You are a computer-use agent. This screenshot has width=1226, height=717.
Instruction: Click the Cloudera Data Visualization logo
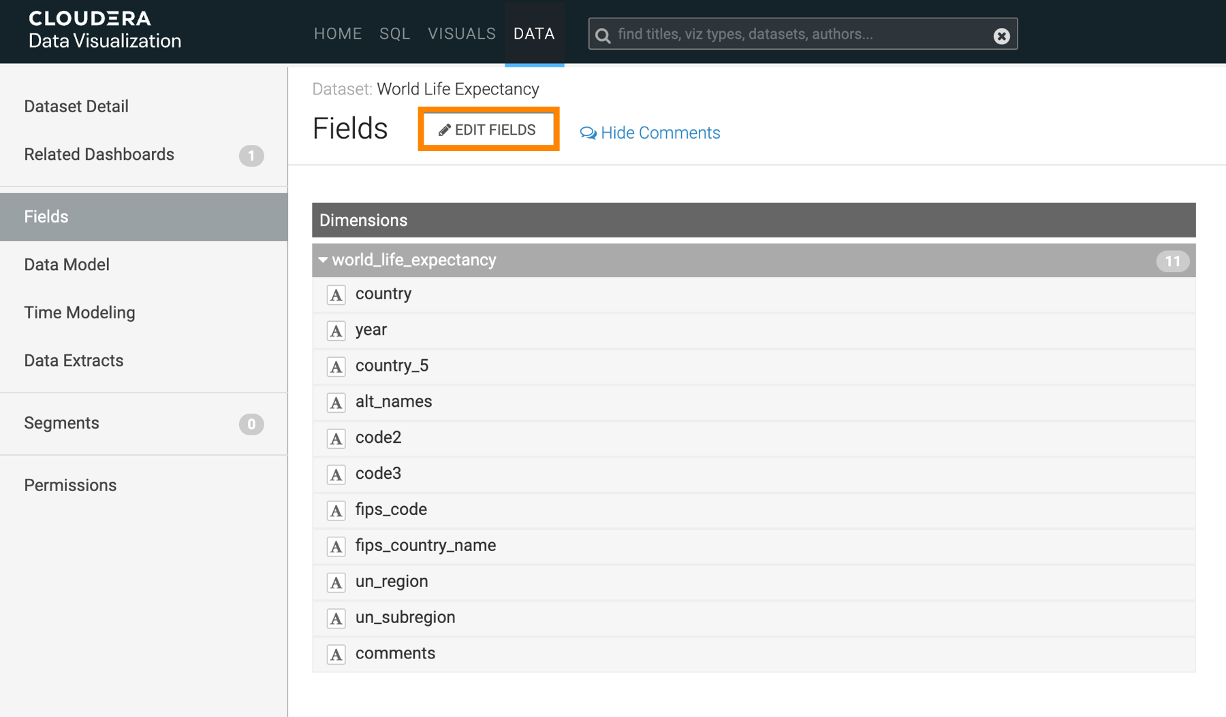click(x=105, y=31)
